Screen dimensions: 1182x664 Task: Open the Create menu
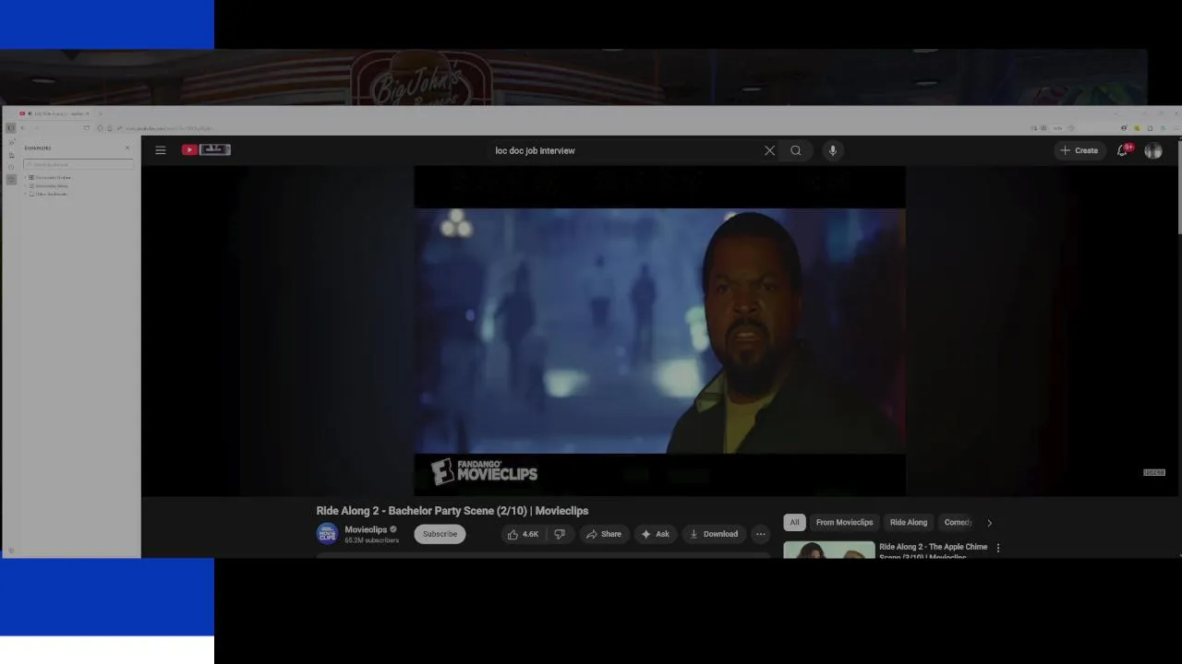point(1079,150)
